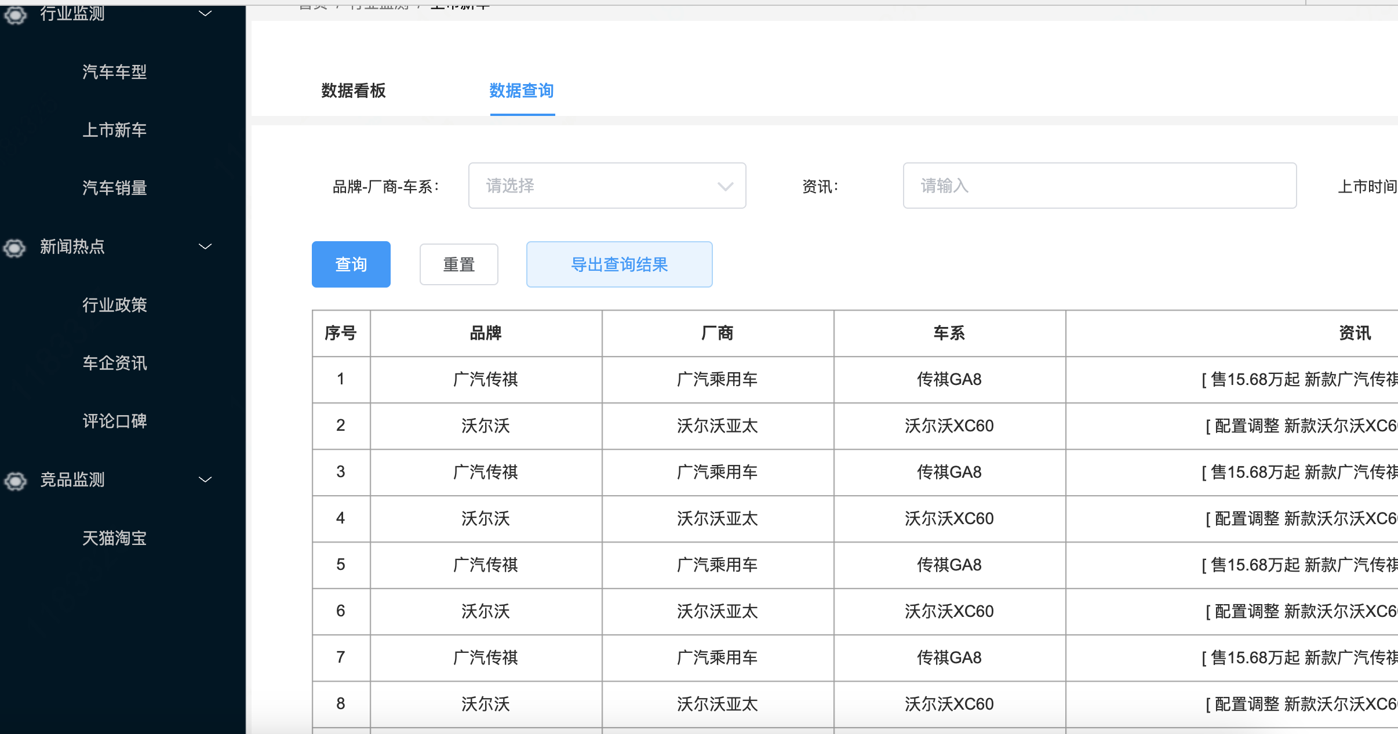1398x734 pixels.
Task: Switch to the 数据查询 tab
Action: tap(522, 90)
